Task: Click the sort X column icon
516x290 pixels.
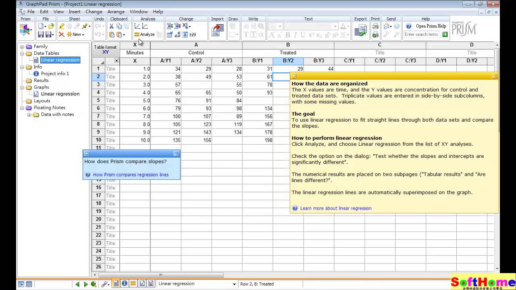Action: click(185, 26)
